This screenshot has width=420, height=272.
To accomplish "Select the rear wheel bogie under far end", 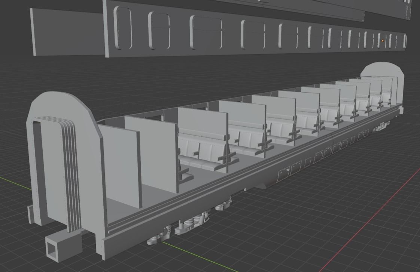I will pyautogui.click(x=381, y=126).
